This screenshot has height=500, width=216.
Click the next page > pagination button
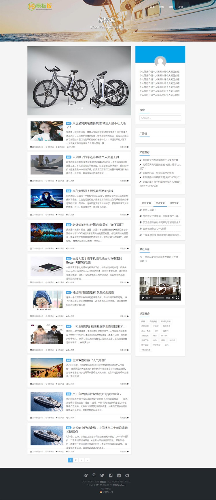point(82,460)
